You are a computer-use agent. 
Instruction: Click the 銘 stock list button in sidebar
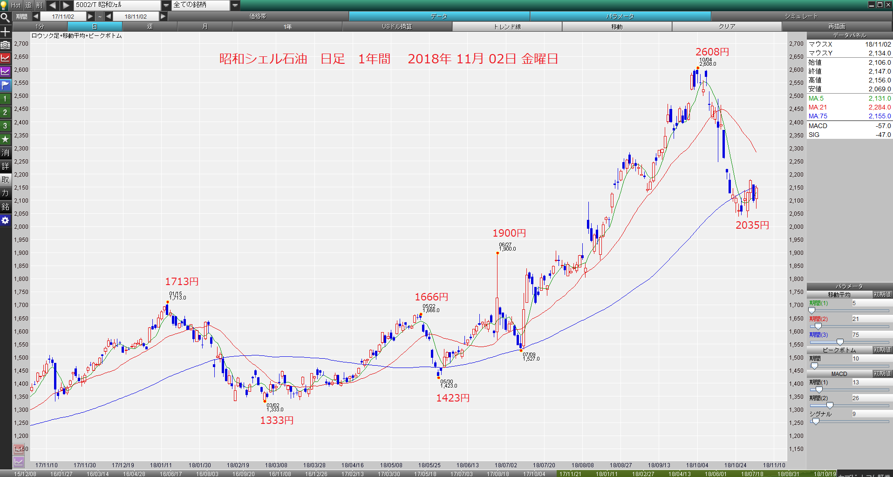coord(5,207)
